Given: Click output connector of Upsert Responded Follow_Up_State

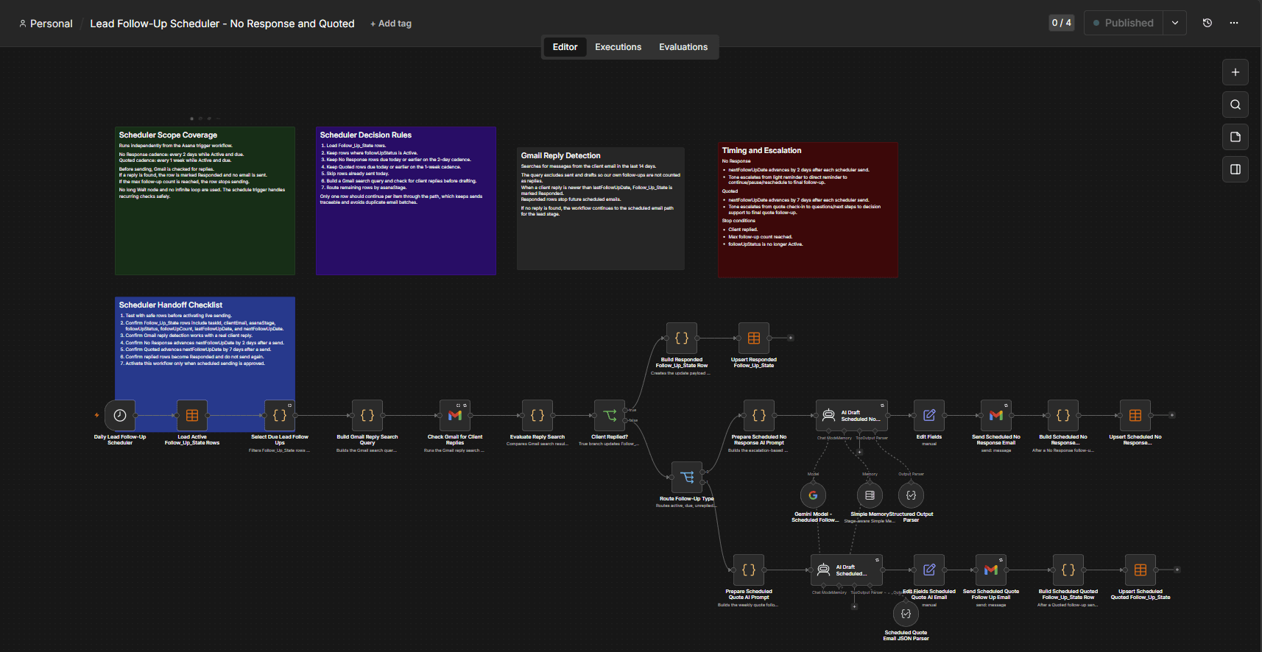Looking at the screenshot, I should pos(791,339).
